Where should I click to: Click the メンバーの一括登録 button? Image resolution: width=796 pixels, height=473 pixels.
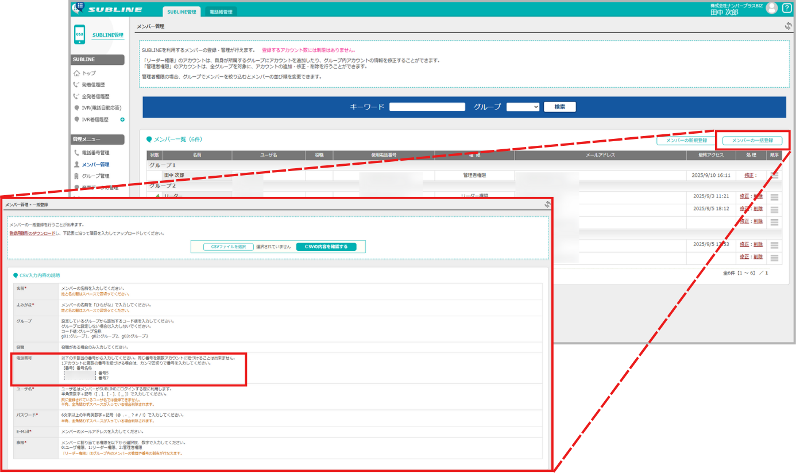[x=752, y=141]
